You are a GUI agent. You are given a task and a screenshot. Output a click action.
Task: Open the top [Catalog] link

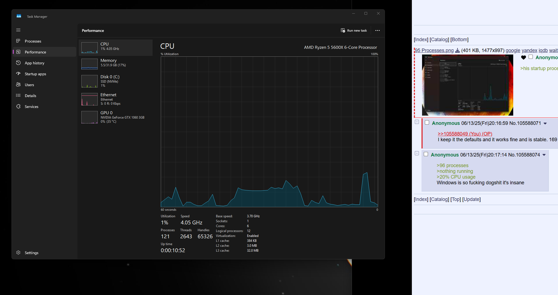439,40
